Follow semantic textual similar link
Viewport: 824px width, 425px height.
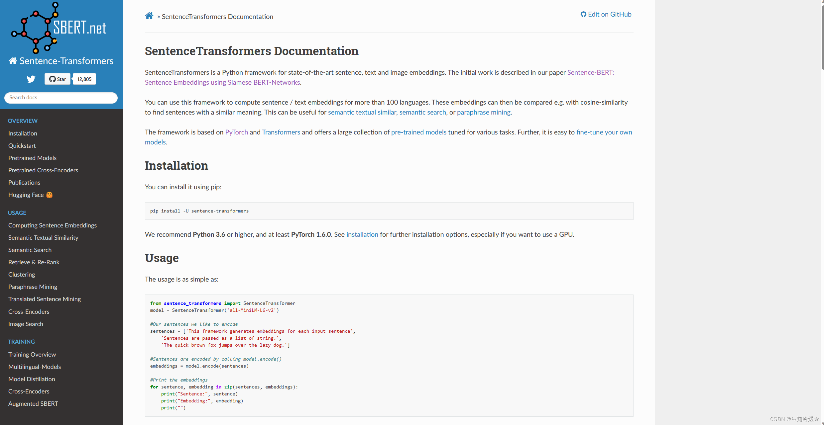point(362,112)
